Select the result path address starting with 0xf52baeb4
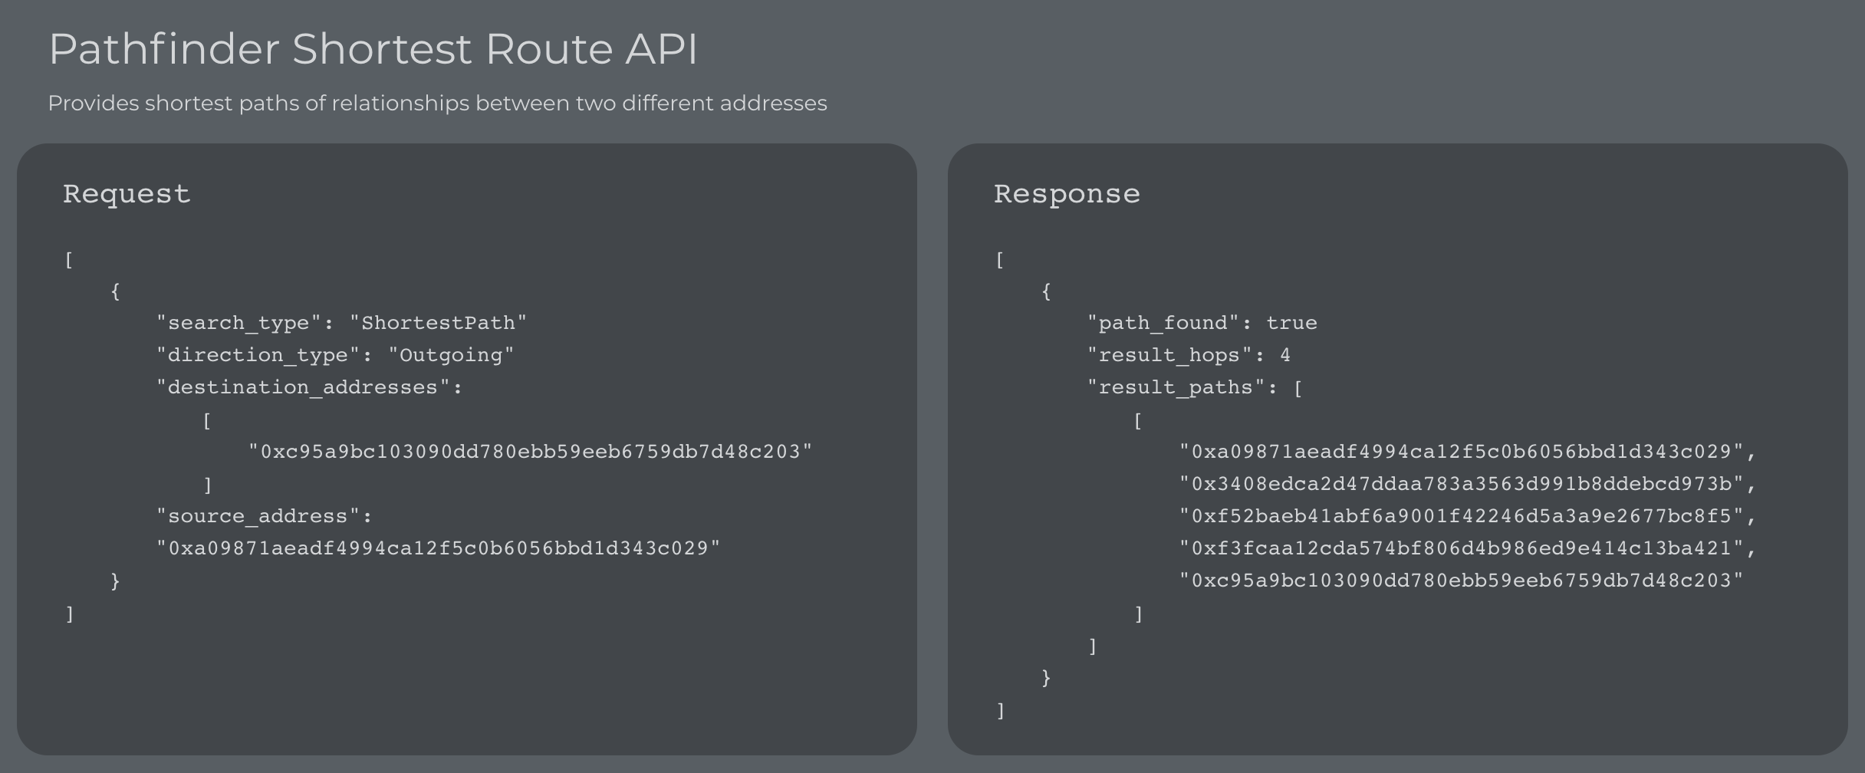The image size is (1865, 773). point(1462,516)
